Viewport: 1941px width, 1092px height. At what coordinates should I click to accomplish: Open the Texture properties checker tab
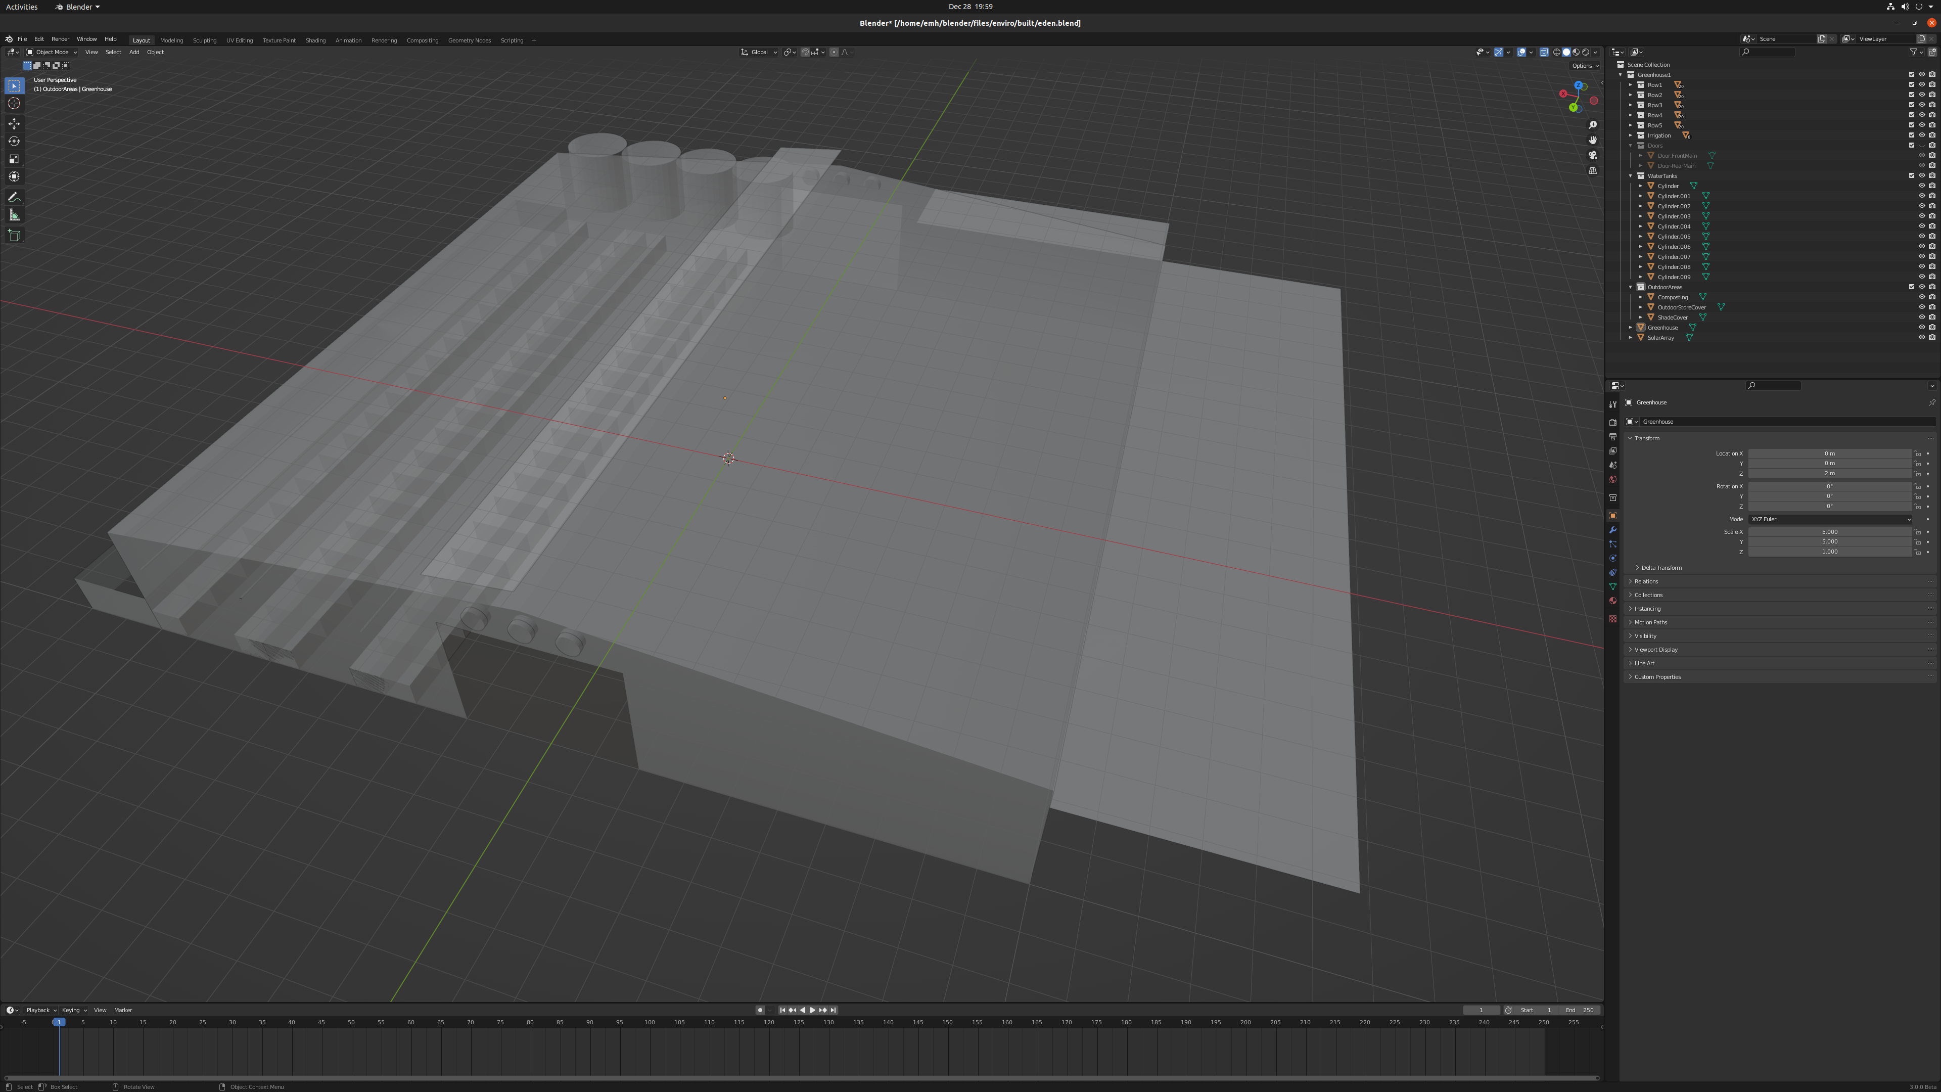click(x=1612, y=619)
